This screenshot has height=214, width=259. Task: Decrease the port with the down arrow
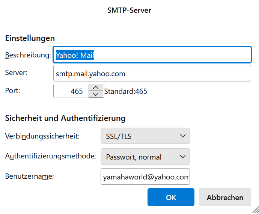[x=96, y=95]
